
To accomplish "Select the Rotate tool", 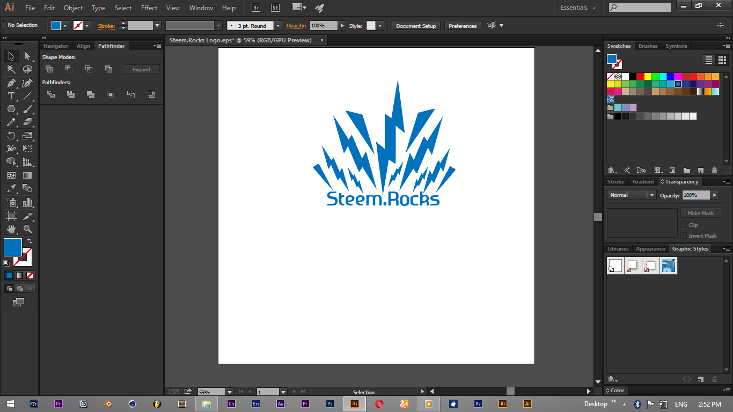I will (x=11, y=136).
